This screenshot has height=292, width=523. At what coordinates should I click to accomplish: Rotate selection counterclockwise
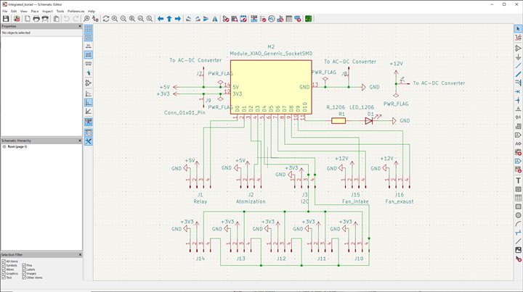[x=188, y=19]
